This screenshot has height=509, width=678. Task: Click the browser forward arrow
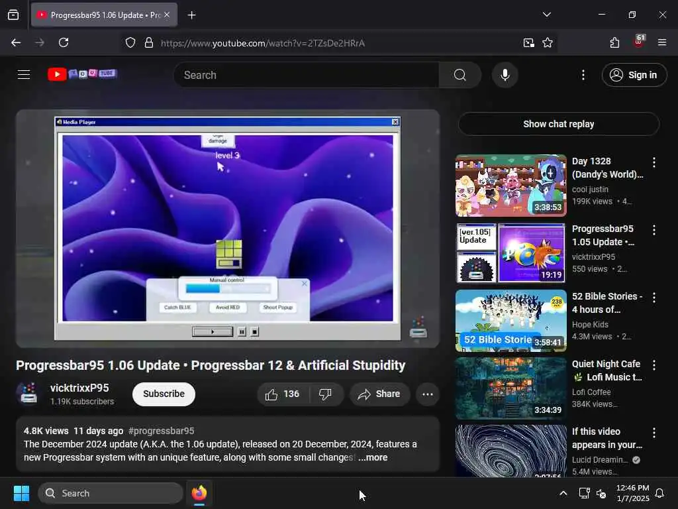[x=39, y=42]
